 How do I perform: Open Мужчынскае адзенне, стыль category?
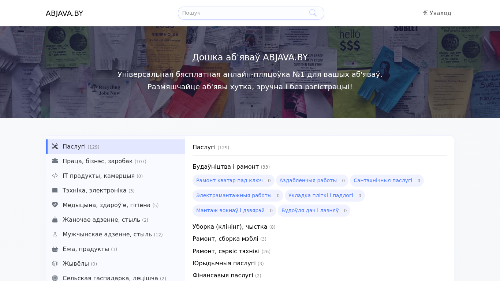coord(115,235)
